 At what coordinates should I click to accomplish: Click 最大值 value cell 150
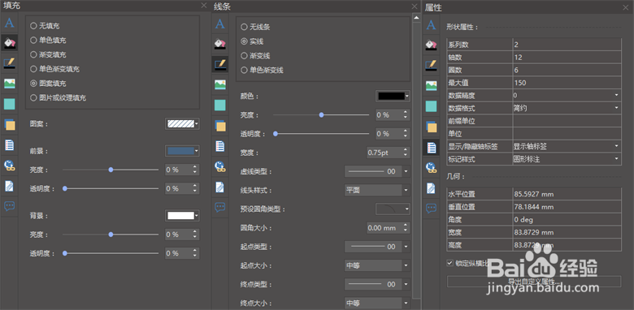(567, 82)
